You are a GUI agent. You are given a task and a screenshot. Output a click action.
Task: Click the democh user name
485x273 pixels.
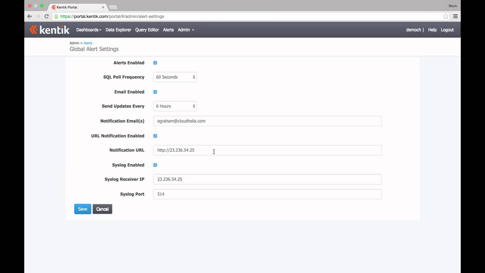coord(413,30)
